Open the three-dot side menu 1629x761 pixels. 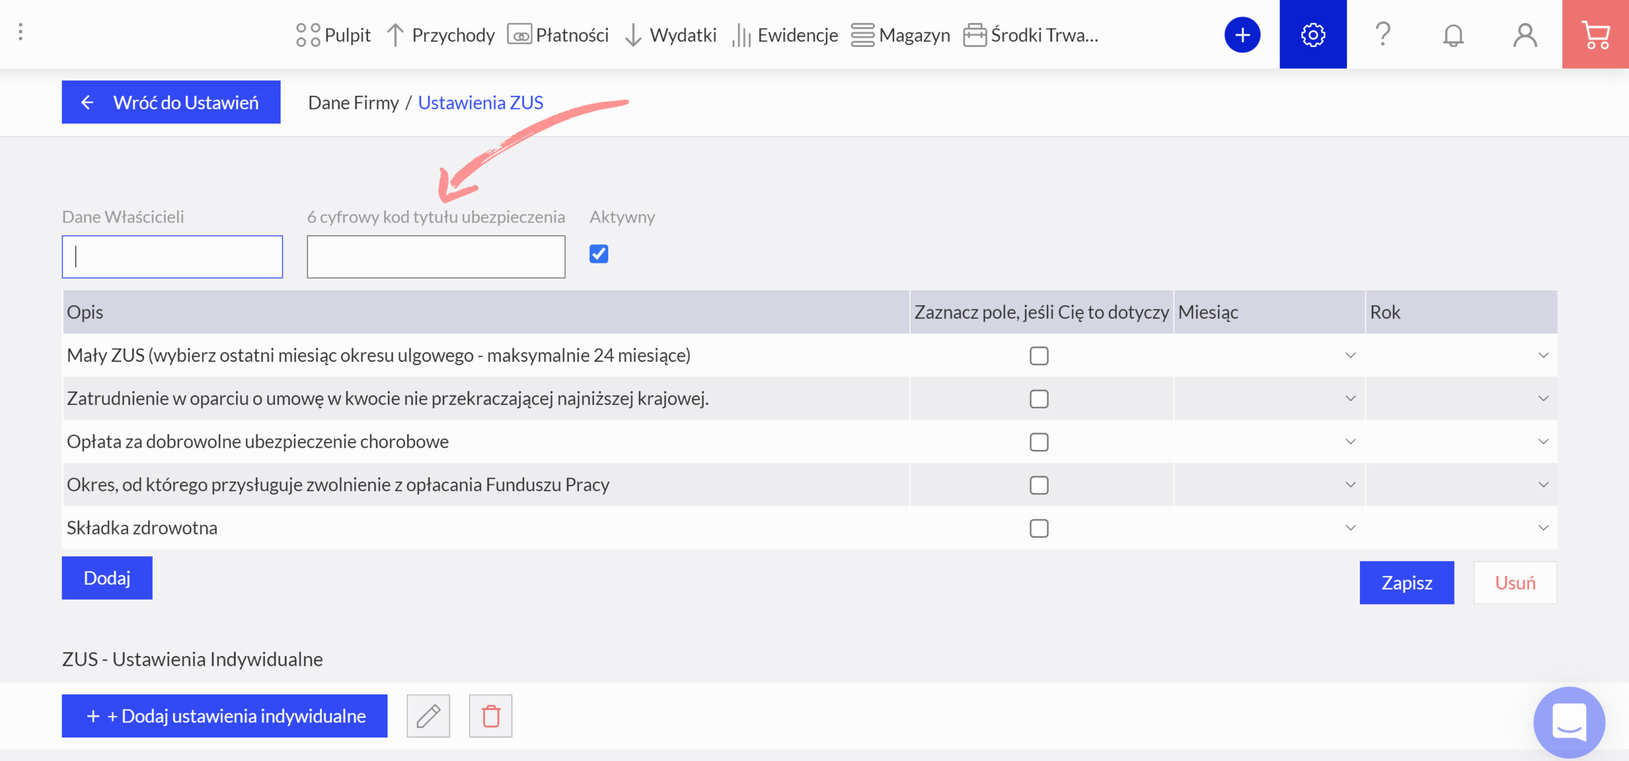21,32
